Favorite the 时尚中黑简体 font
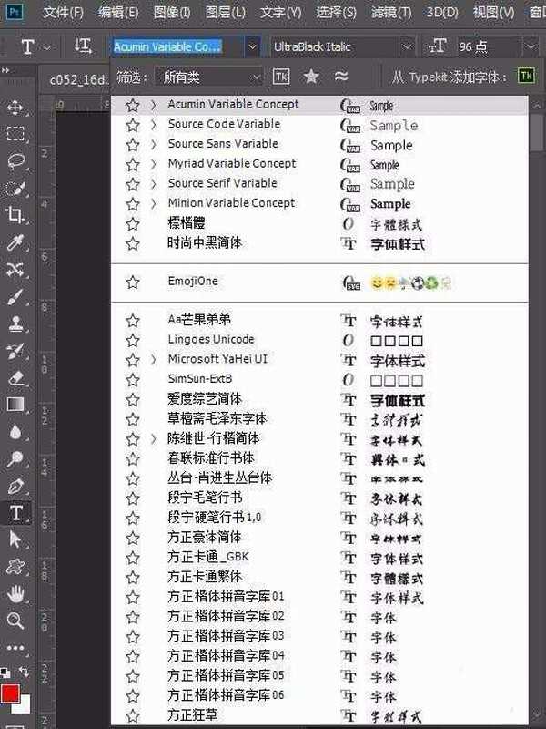The width and height of the screenshot is (546, 729). point(133,243)
